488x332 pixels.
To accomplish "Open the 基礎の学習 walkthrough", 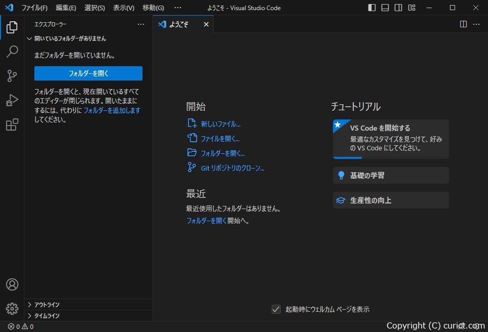I will (x=391, y=175).
